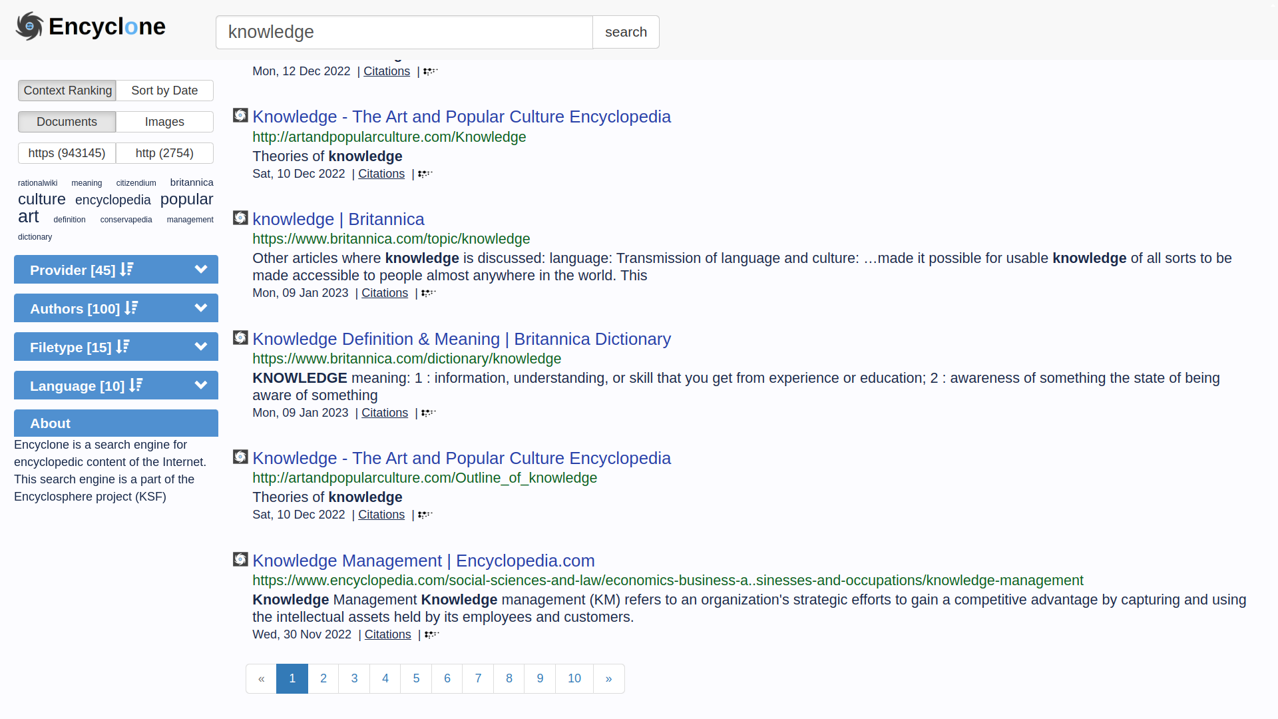
Task: Go to previous page with « button
Action: pyautogui.click(x=262, y=678)
